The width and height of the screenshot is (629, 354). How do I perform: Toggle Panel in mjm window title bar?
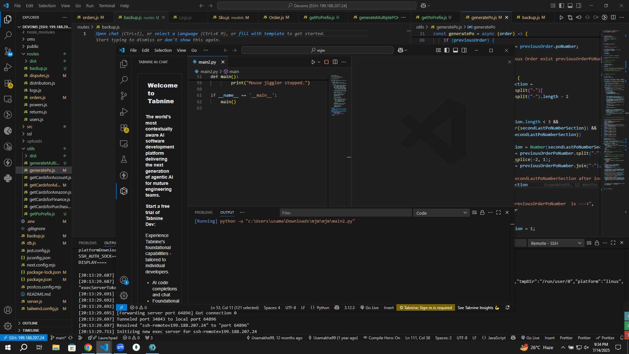455,50
